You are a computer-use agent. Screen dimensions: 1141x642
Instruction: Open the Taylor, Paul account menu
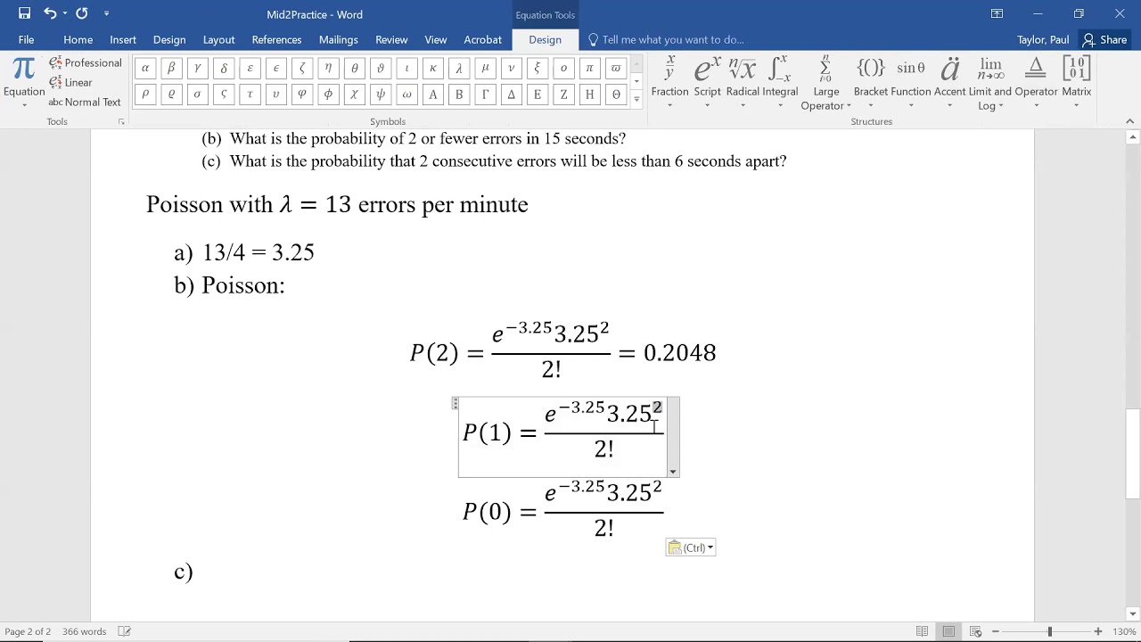coord(1043,39)
